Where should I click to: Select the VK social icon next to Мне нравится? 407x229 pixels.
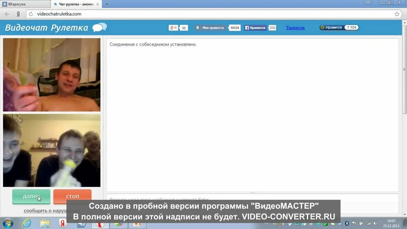(198, 28)
